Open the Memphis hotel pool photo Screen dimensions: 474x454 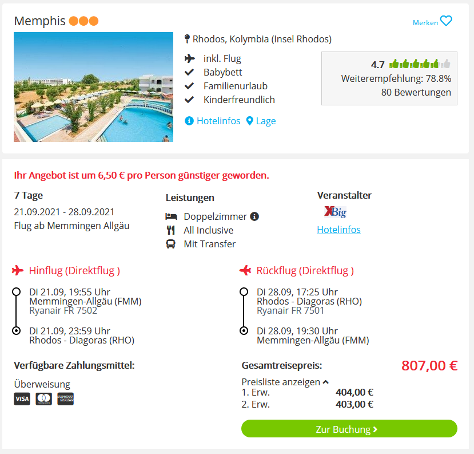tap(93, 87)
